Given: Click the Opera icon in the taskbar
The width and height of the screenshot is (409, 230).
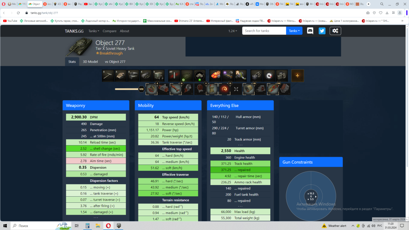Looking at the screenshot, I should click(108, 226).
